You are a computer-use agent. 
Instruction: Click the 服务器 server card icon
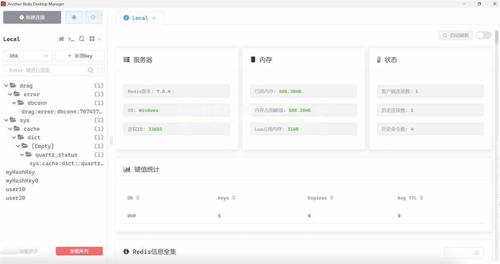(127, 60)
